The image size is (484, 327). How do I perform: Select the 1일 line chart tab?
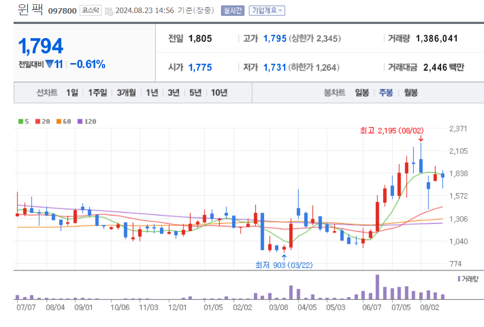[72, 92]
